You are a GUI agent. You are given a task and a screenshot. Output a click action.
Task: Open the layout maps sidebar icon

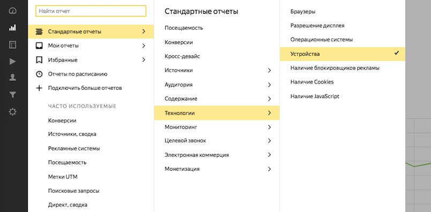click(13, 44)
